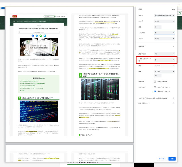
Task: Click the 余白 デフォルト dropdown
Action: (x=164, y=66)
